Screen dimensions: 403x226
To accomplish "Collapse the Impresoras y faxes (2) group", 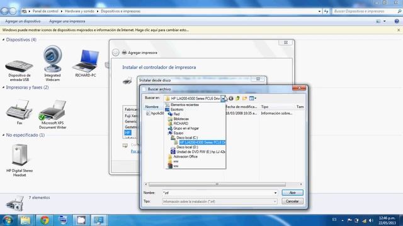I will click(3, 87).
